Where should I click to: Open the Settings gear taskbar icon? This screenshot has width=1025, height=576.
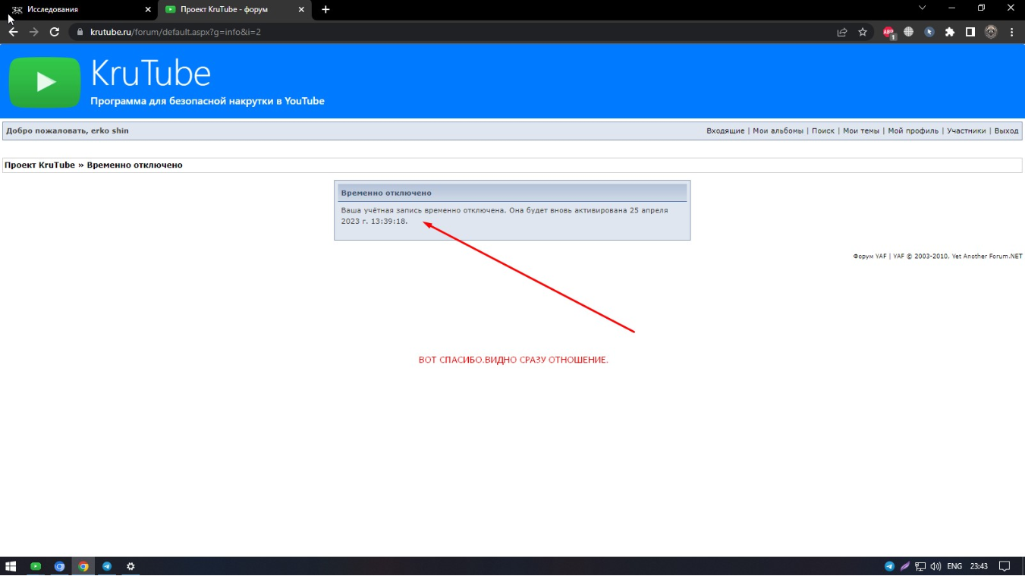point(130,566)
